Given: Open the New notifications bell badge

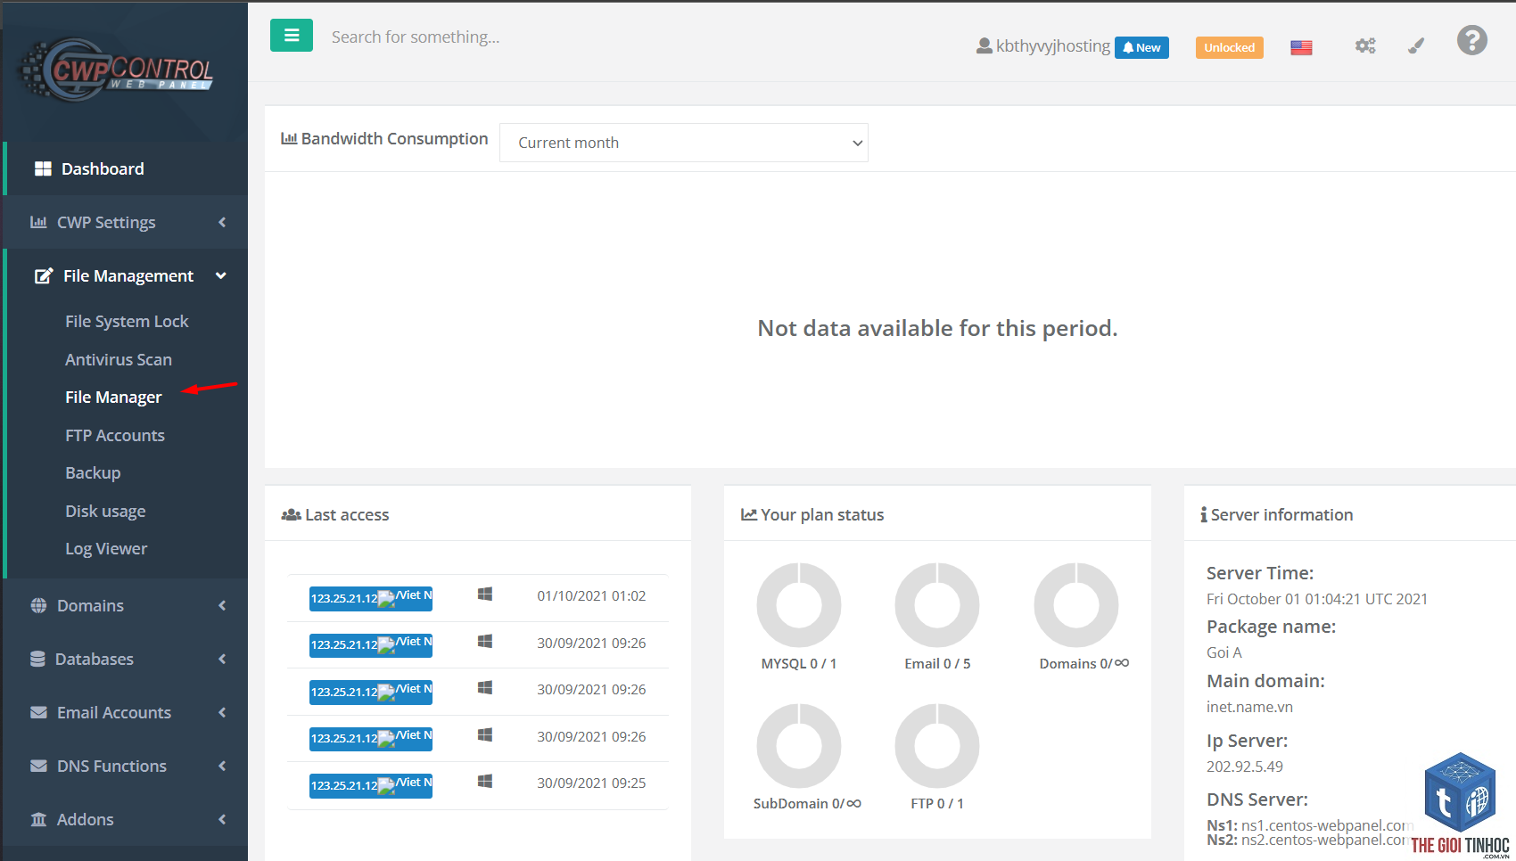Looking at the screenshot, I should point(1141,47).
